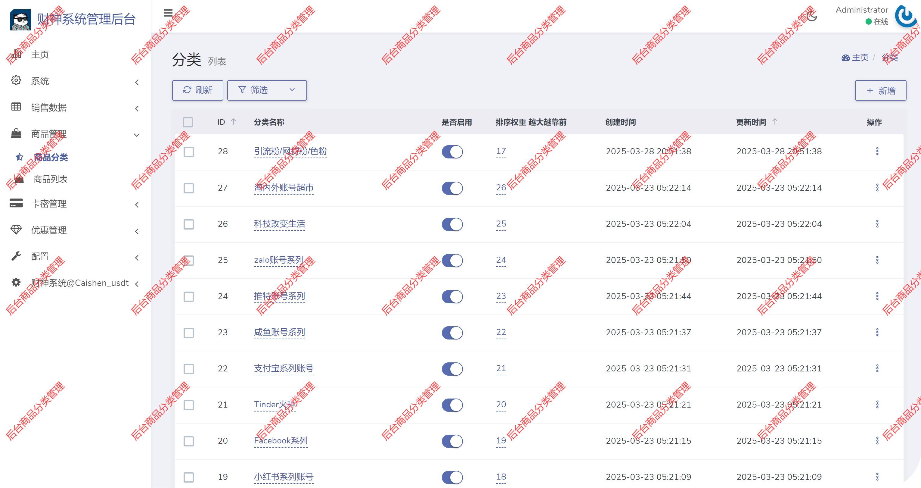The width and height of the screenshot is (921, 488).
Task: Open 卡密管理 via its card icon
Action: point(16,204)
